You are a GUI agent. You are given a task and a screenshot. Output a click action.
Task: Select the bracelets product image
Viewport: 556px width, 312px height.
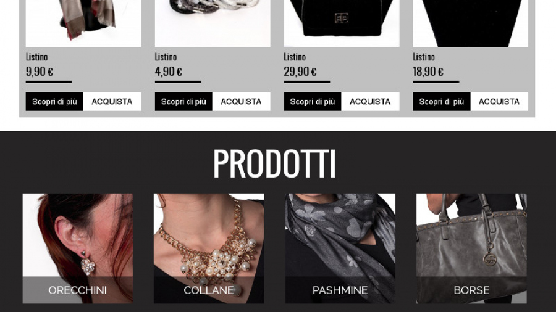213,23
